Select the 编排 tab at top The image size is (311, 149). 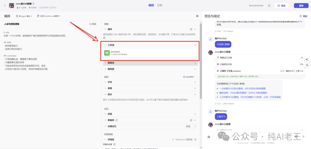[151, 5]
